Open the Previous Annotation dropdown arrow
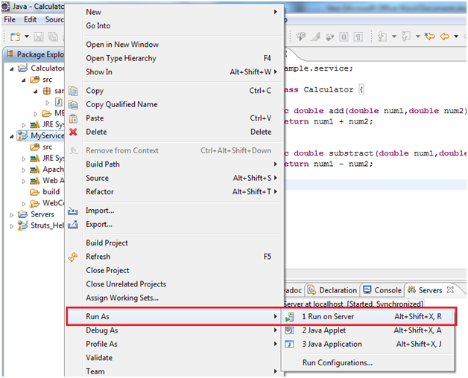 click(418, 36)
